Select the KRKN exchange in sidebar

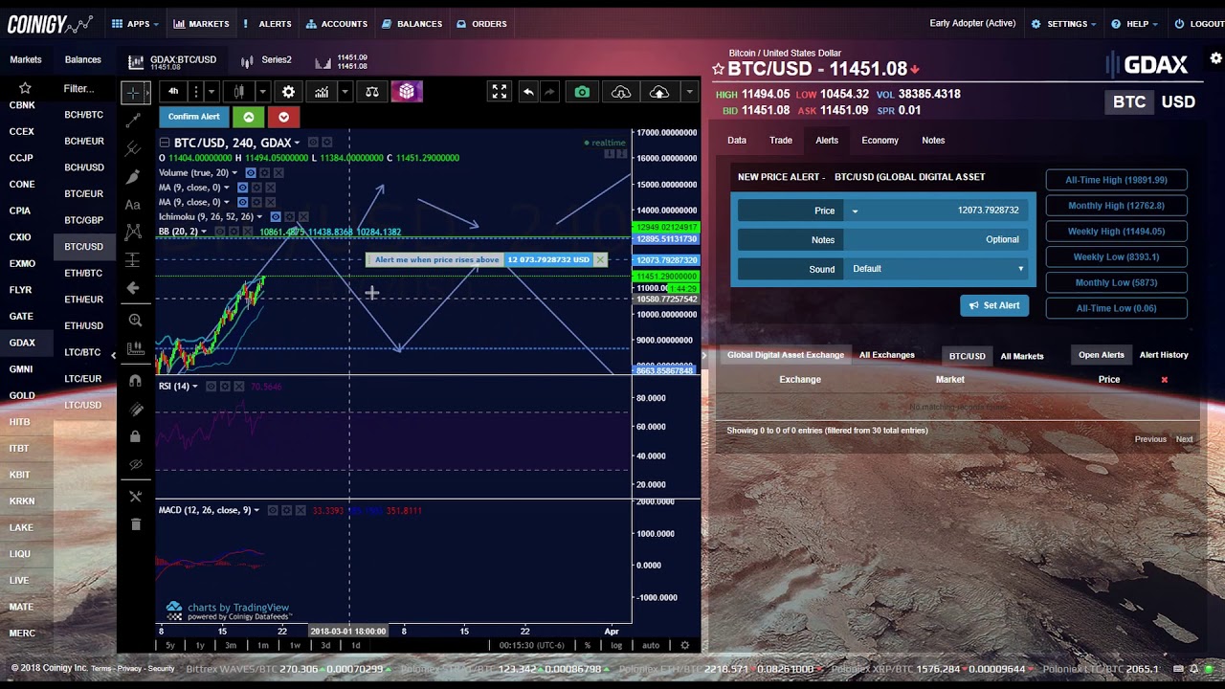click(22, 500)
